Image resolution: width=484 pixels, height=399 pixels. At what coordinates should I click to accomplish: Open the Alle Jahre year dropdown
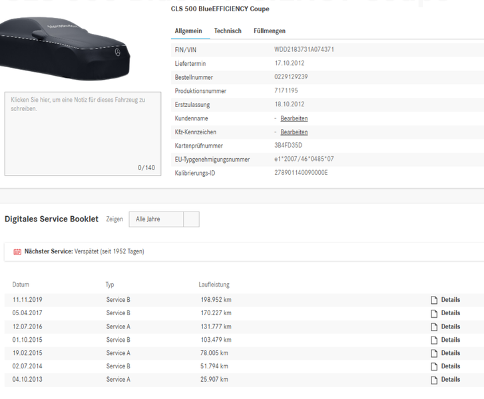tap(156, 219)
